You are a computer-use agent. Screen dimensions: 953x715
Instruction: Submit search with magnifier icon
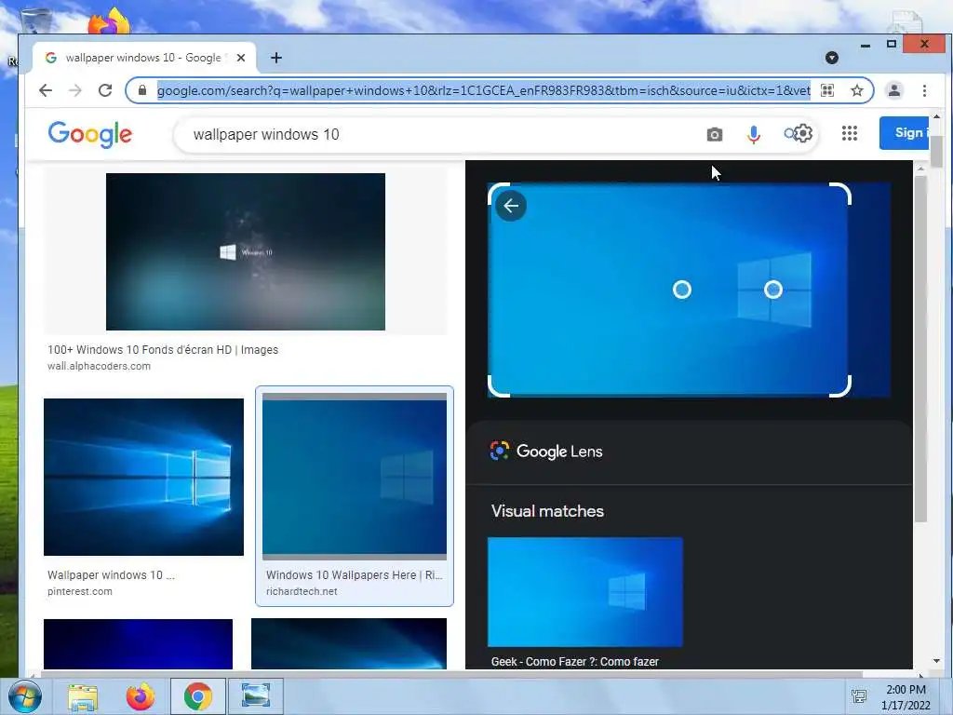tap(789, 134)
